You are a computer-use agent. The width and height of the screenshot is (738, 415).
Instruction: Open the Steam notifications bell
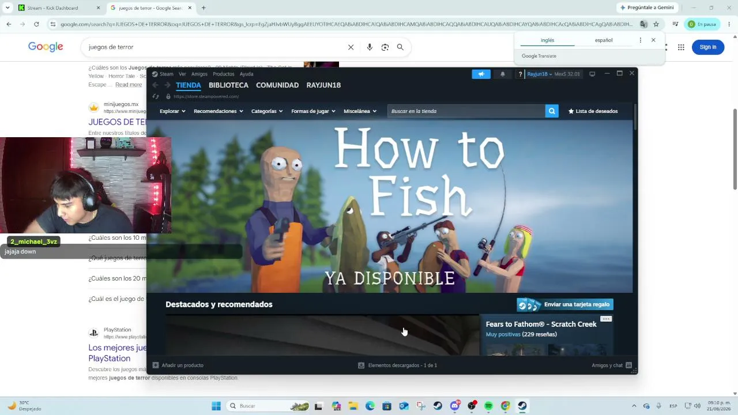pyautogui.click(x=502, y=74)
